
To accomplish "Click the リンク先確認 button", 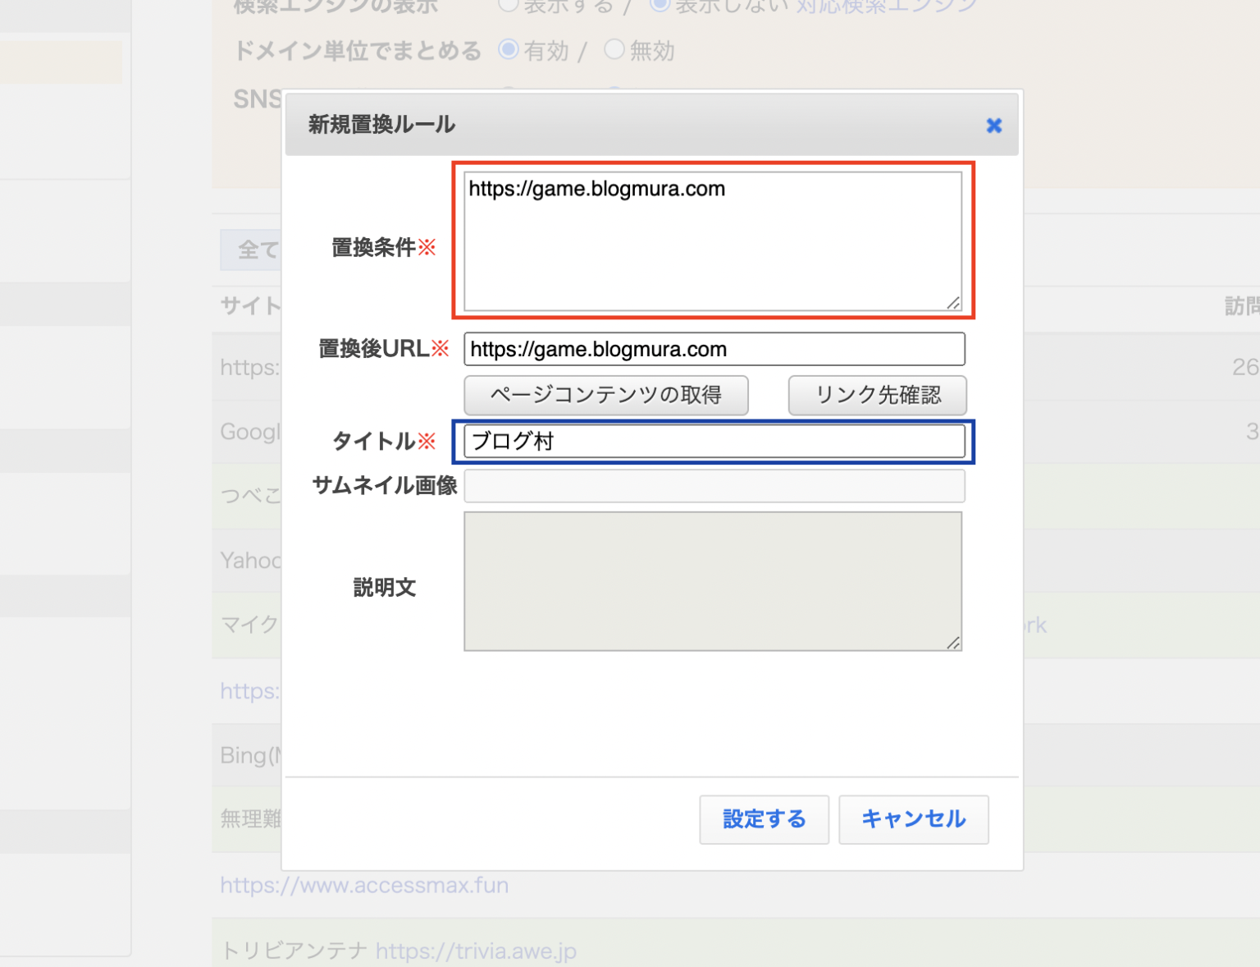I will click(x=877, y=395).
